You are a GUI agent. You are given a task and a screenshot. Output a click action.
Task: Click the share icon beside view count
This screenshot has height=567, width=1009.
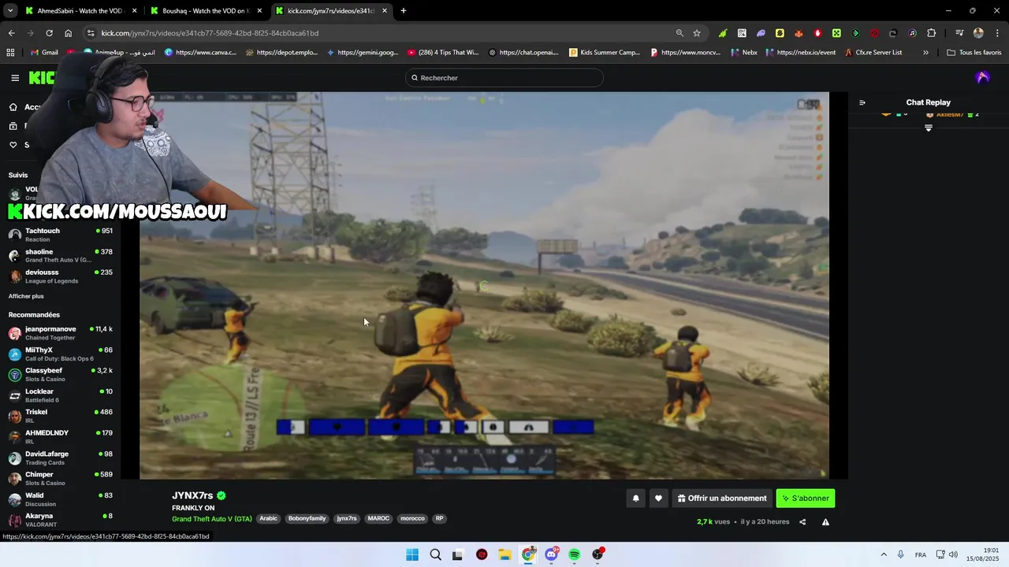[802, 521]
